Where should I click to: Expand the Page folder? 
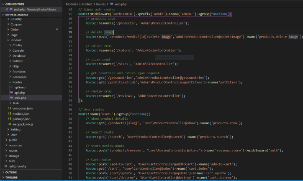pos(8,35)
